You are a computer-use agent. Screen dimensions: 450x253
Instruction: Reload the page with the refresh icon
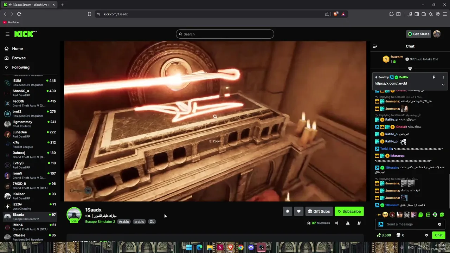pyautogui.click(x=19, y=14)
